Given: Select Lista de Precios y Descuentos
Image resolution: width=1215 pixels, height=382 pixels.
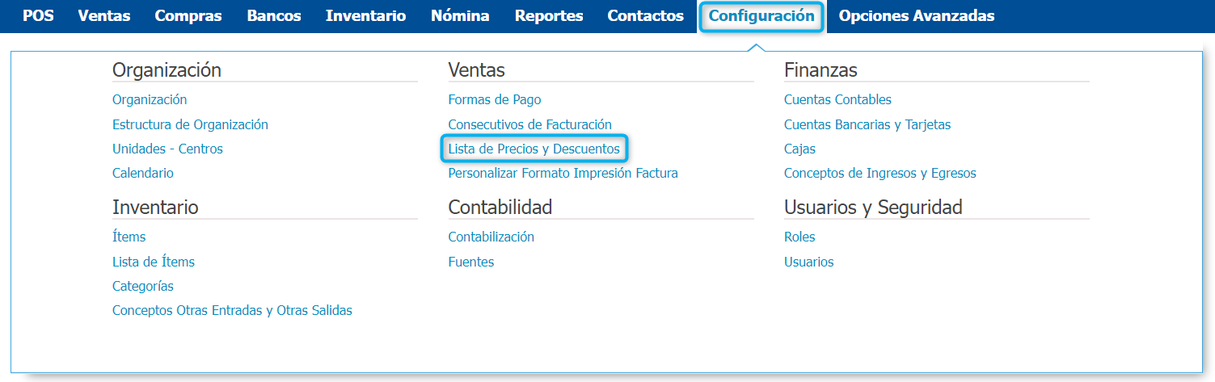Looking at the screenshot, I should pyautogui.click(x=534, y=149).
